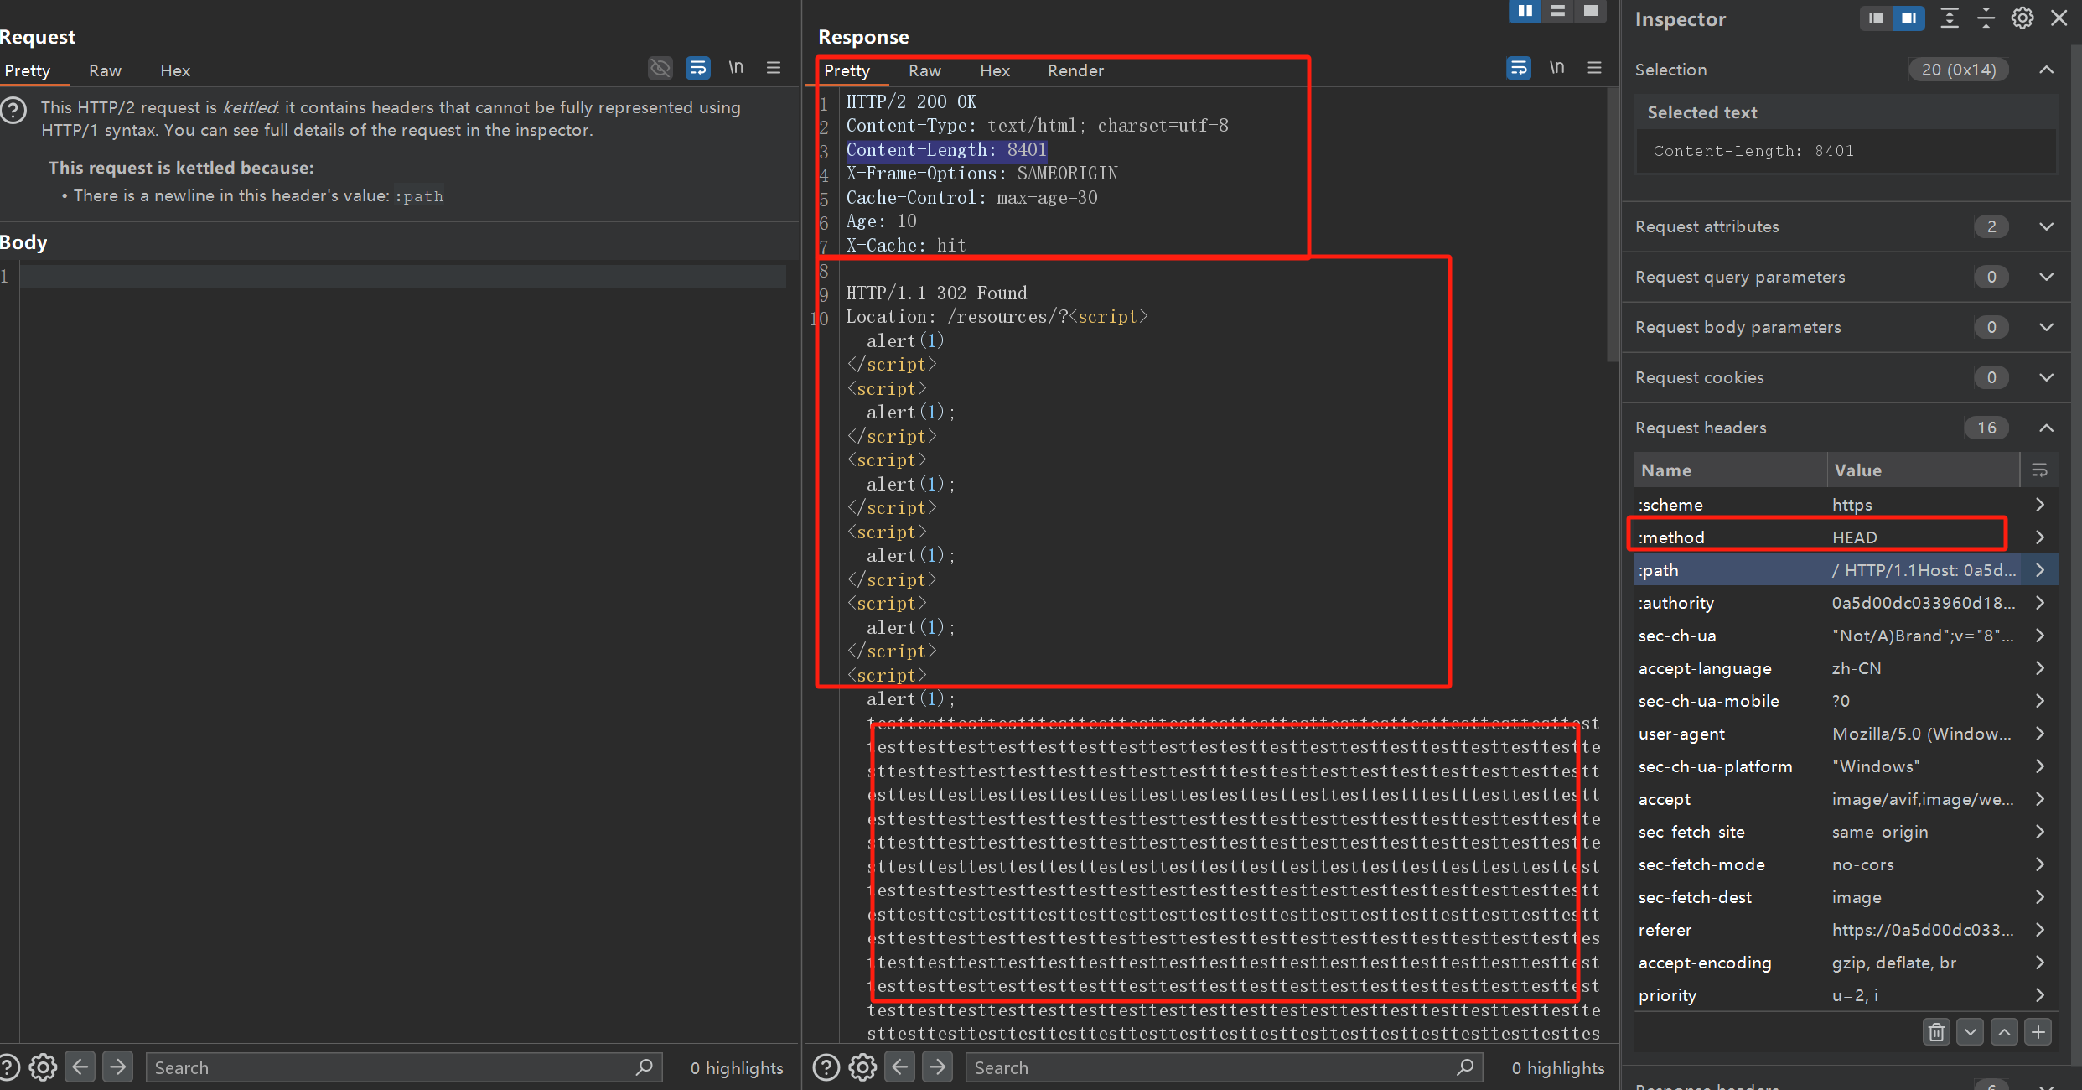Screen dimensions: 2082x1090
Task: Toggle word wrap in Request panel
Action: click(x=697, y=68)
